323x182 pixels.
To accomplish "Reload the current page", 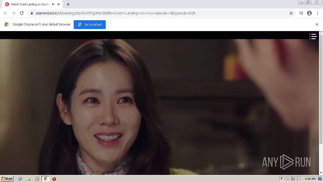I will pos(22,13).
